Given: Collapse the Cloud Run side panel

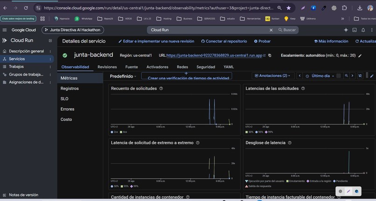Looking at the screenshot, I should 50,41.
